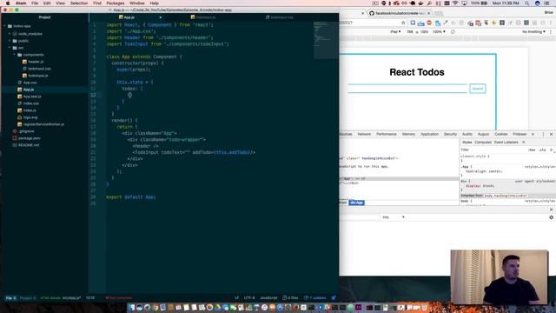Viewport: 556px width, 313px height.
Task: Change UTF-8 encoding in status bar
Action: click(x=249, y=297)
